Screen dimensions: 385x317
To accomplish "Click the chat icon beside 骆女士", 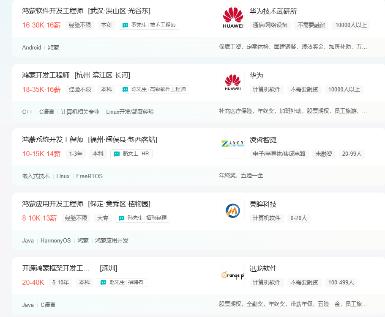I will click(117, 154).
